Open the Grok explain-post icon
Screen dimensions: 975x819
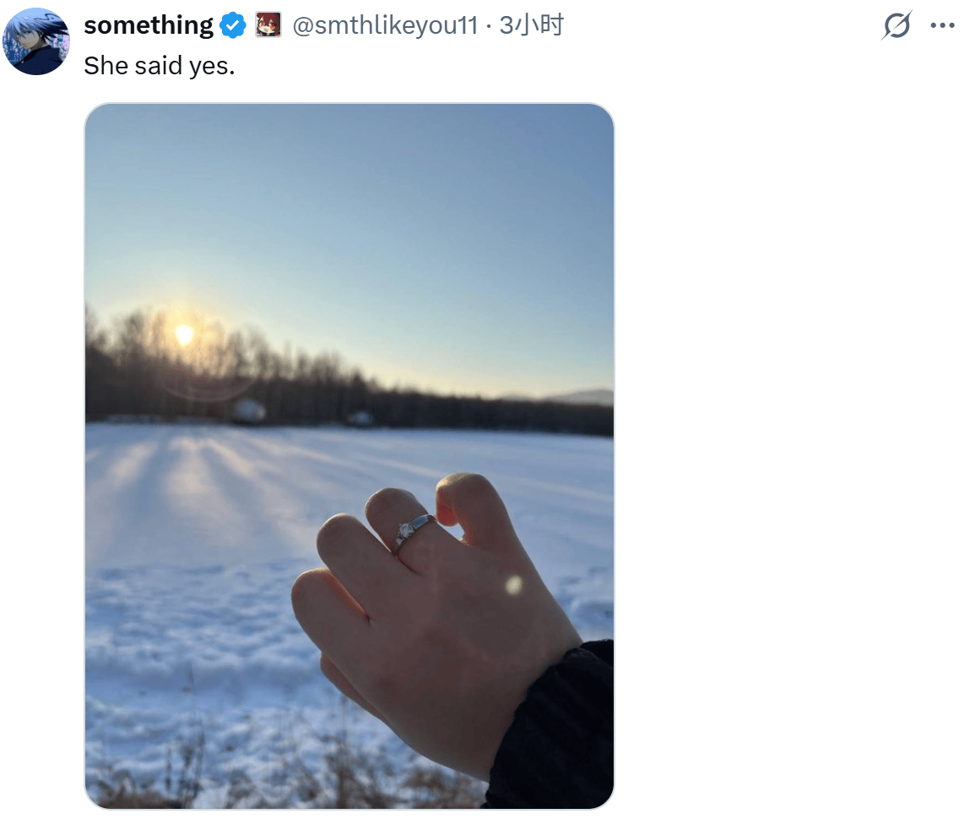pos(896,25)
